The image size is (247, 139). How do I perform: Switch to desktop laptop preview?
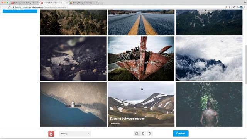(137, 134)
